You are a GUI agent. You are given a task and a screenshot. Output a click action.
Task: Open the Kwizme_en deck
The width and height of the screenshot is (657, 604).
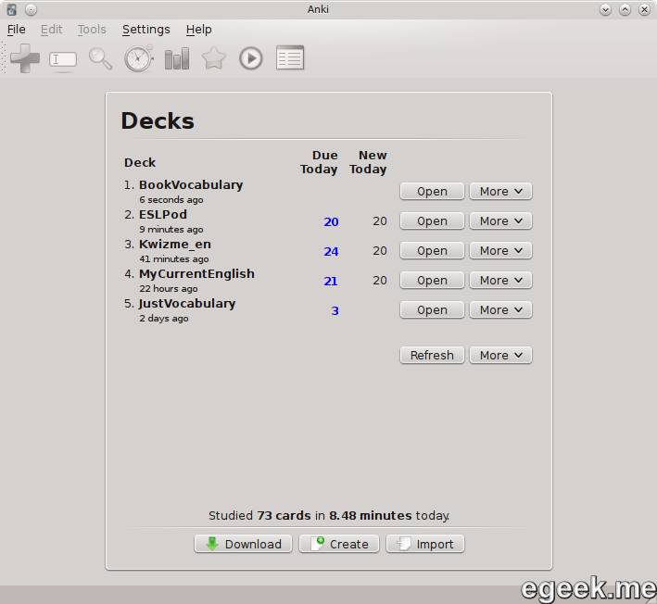[432, 250]
